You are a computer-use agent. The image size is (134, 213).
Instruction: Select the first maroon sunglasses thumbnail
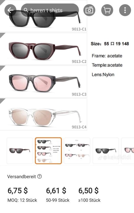coord(20,151)
